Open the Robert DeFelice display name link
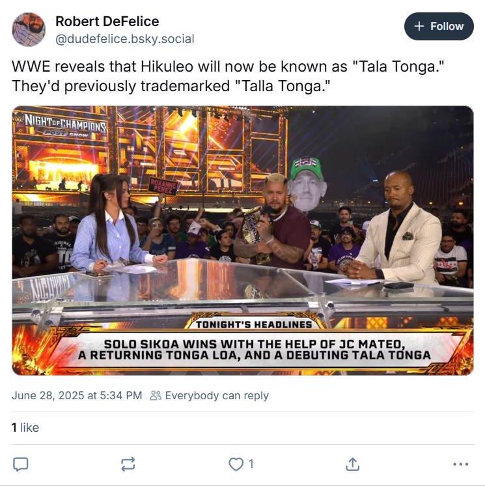This screenshot has width=485, height=493. coord(107,21)
